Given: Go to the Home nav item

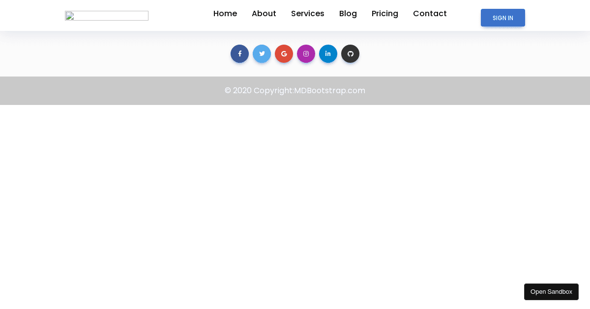Looking at the screenshot, I should tap(225, 14).
